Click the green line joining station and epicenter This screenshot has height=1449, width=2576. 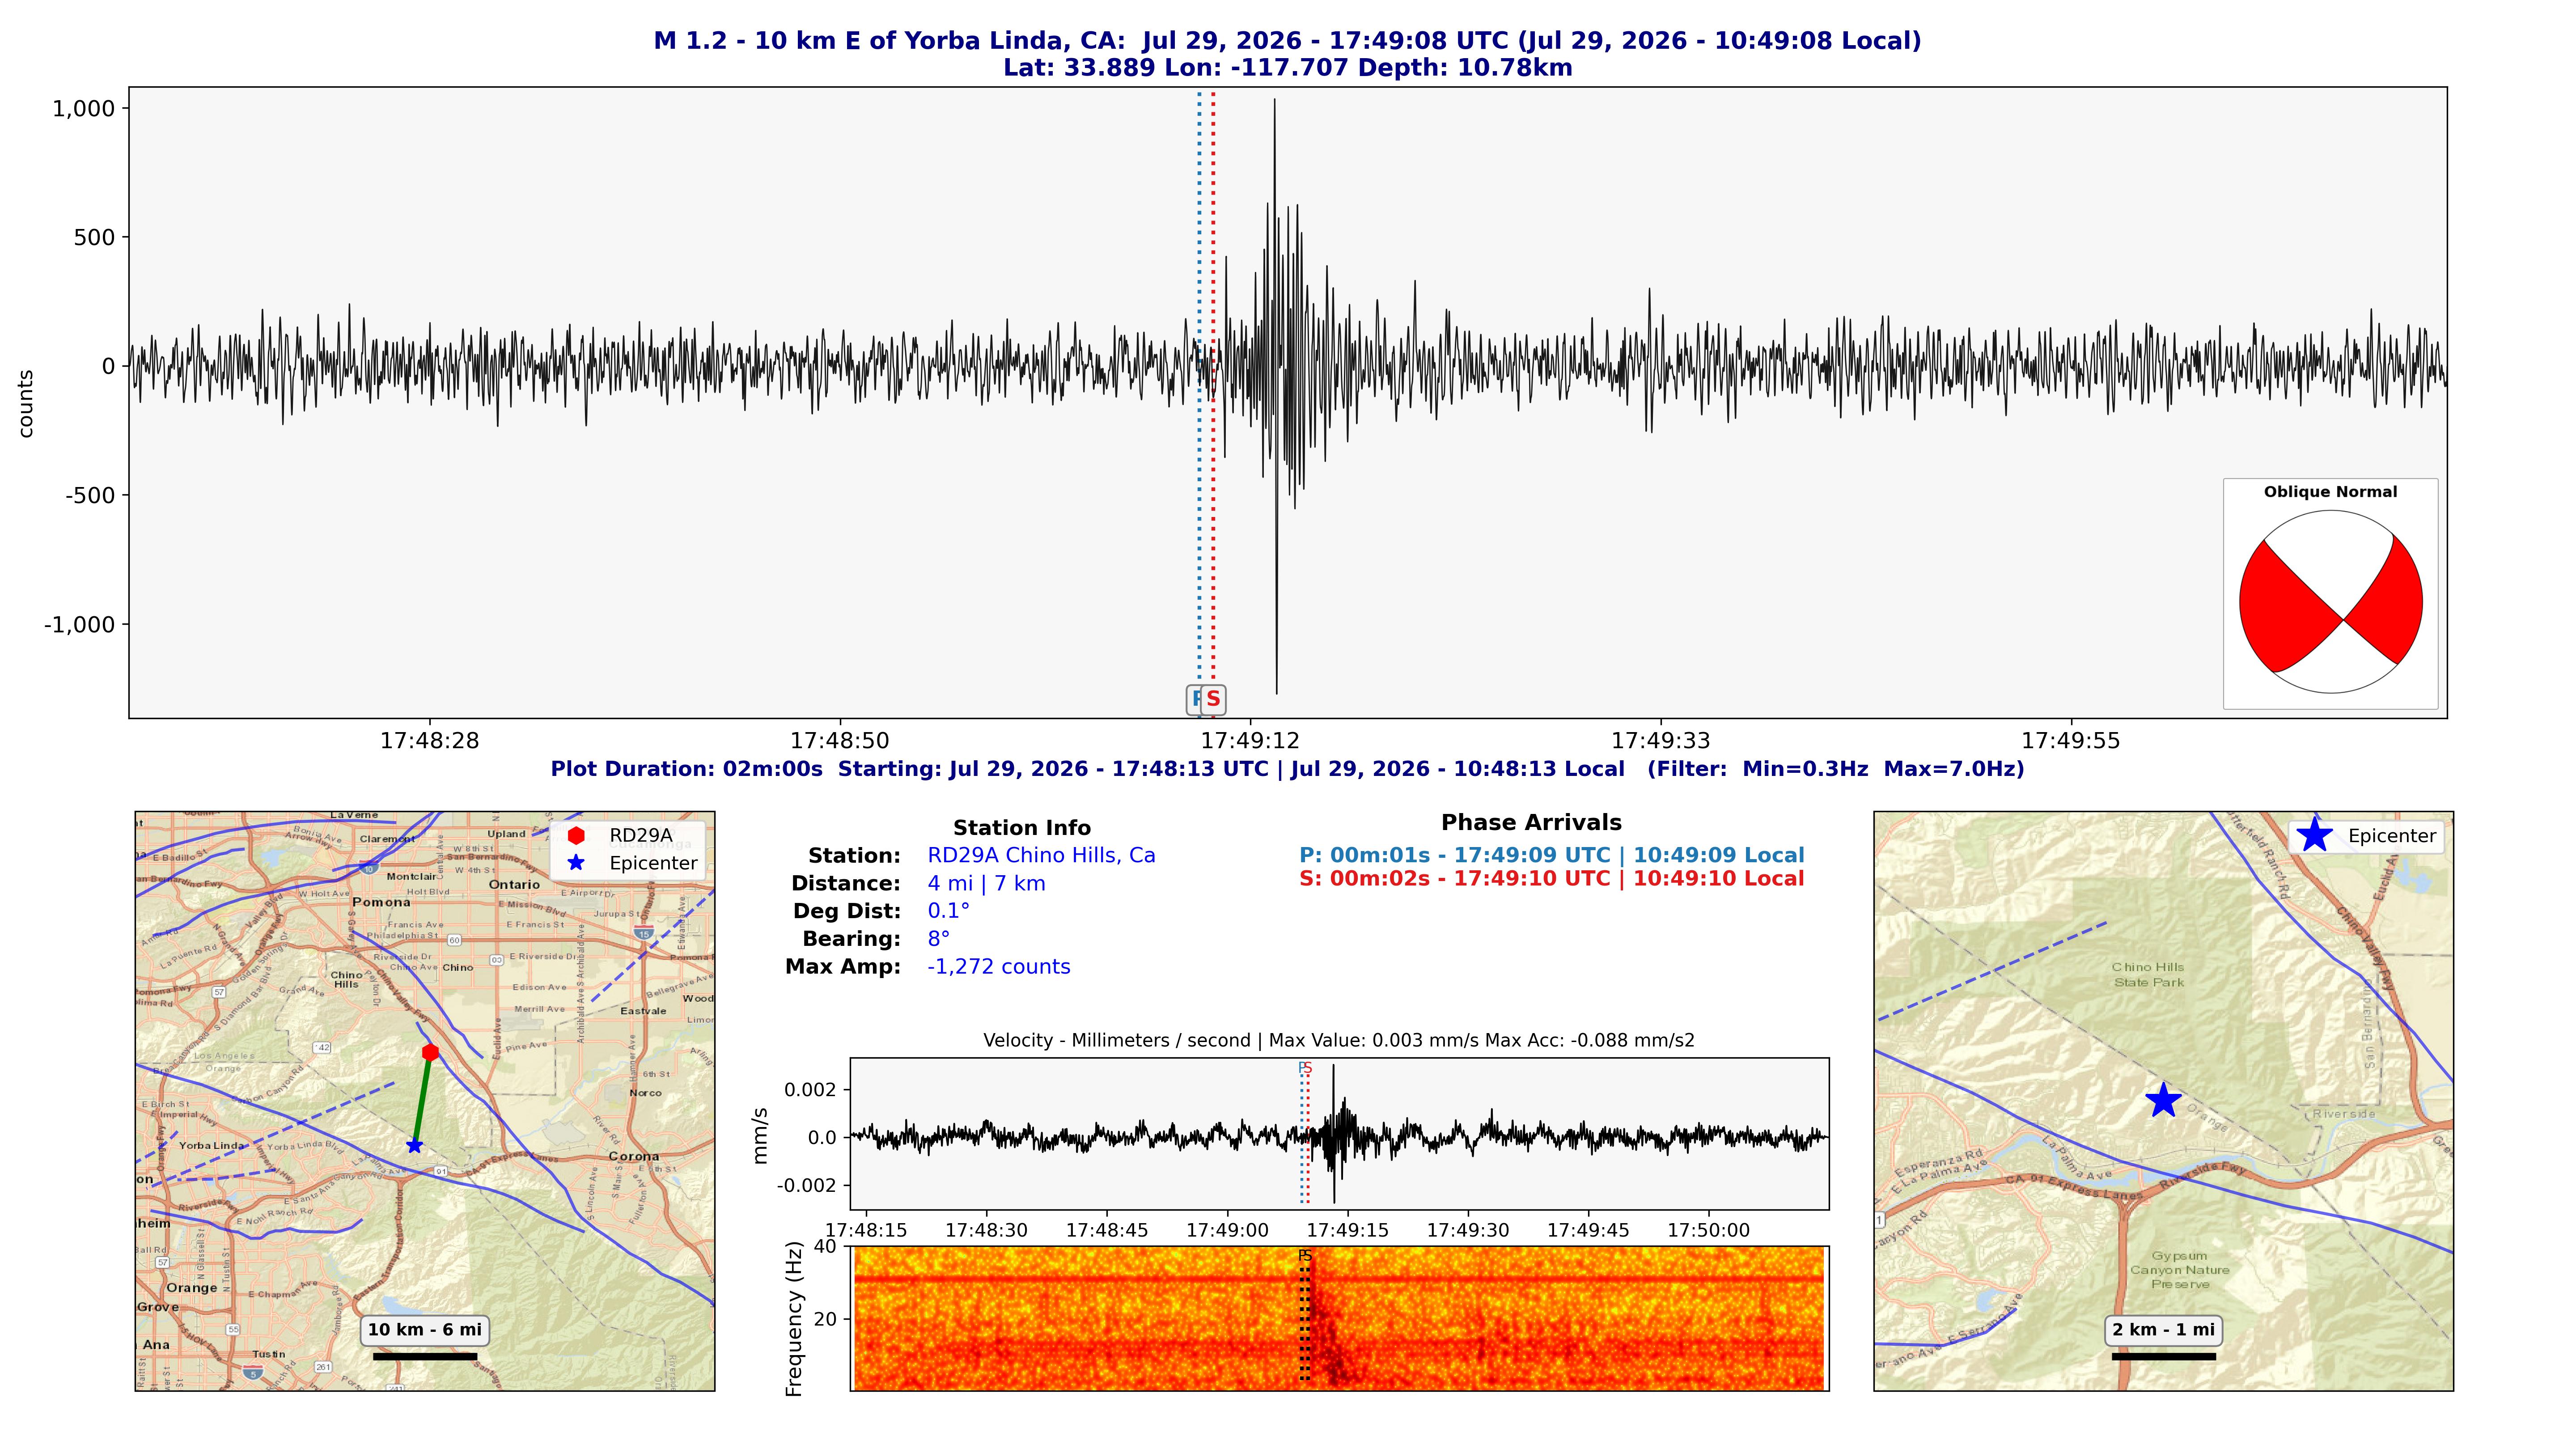(422, 1099)
